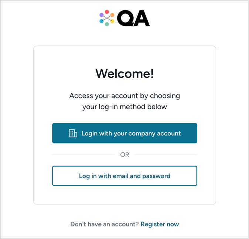The height and width of the screenshot is (239, 249).
Task: Click the divider line right of OR
Action: [166, 155]
